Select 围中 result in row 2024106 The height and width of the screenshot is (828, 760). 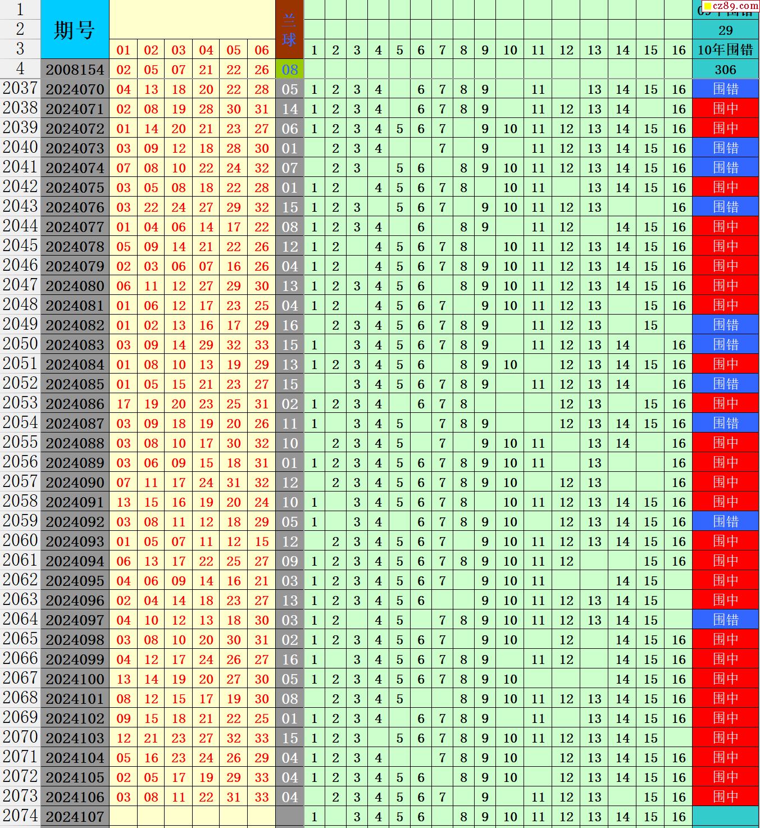[726, 797]
